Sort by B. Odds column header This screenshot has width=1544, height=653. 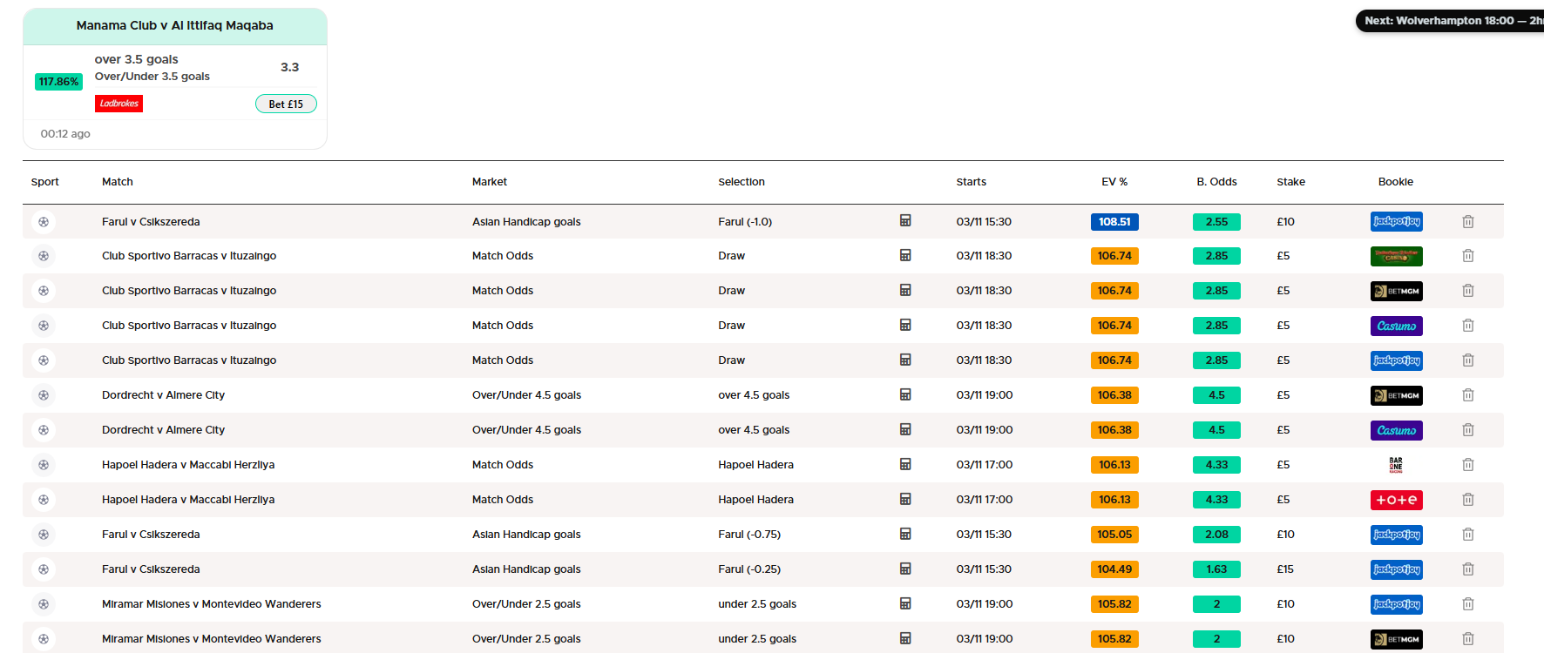point(1216,182)
